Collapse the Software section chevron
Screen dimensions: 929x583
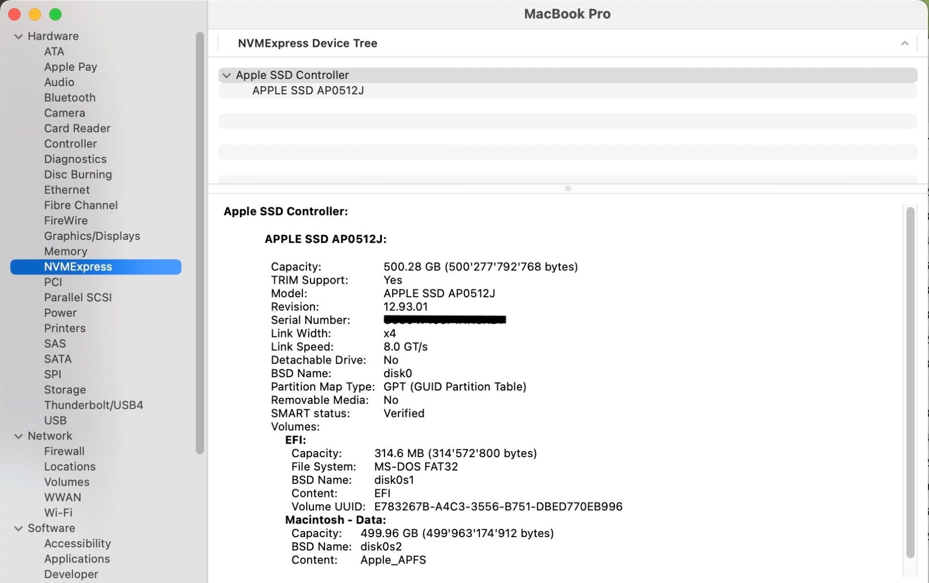[x=19, y=529]
